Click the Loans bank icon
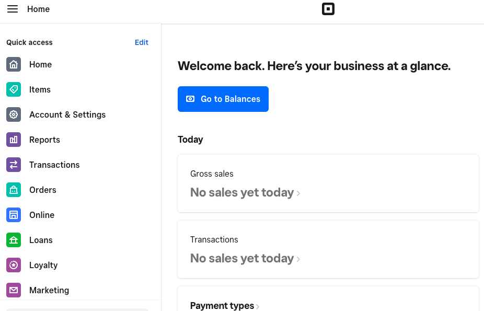Screen dimensions: 484x311 (x=14, y=240)
